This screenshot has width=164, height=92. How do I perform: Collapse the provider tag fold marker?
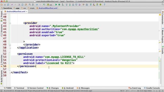pos(10,23)
